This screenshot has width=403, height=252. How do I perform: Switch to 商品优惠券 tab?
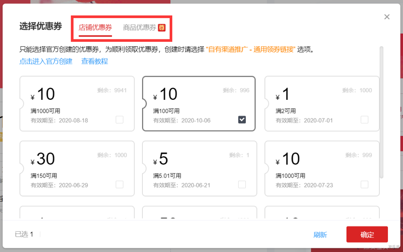(140, 27)
